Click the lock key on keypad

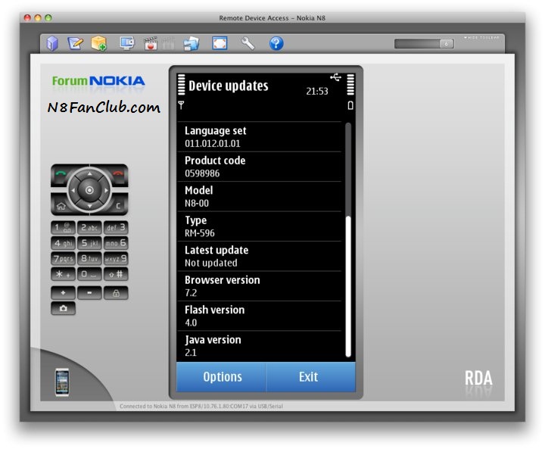pos(116,293)
